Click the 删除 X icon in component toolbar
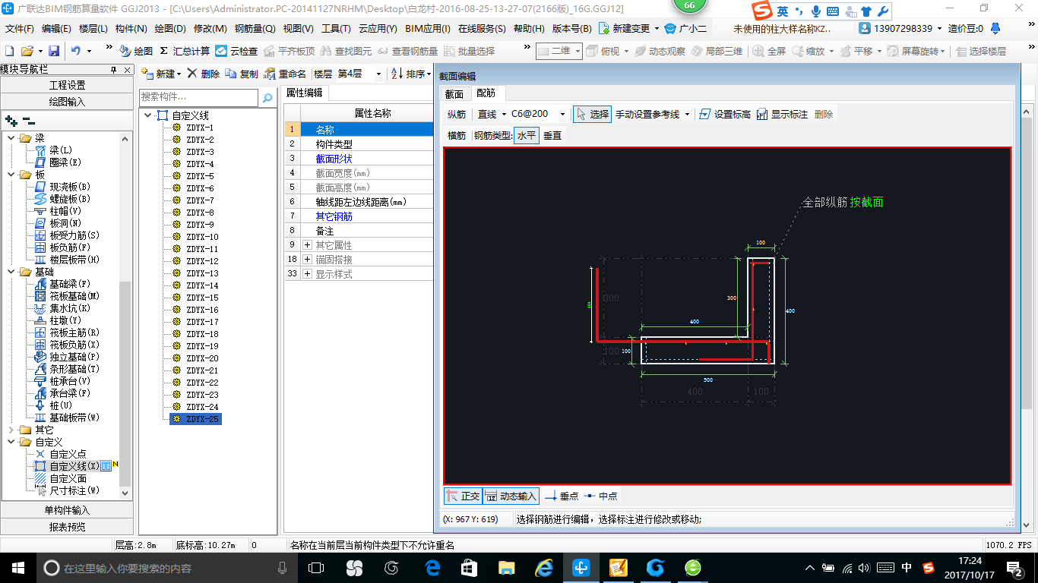 pos(192,74)
